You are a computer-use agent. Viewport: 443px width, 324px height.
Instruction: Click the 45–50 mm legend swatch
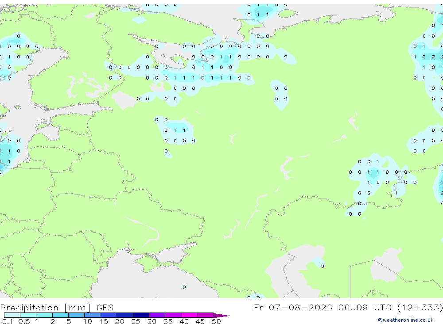205,315
